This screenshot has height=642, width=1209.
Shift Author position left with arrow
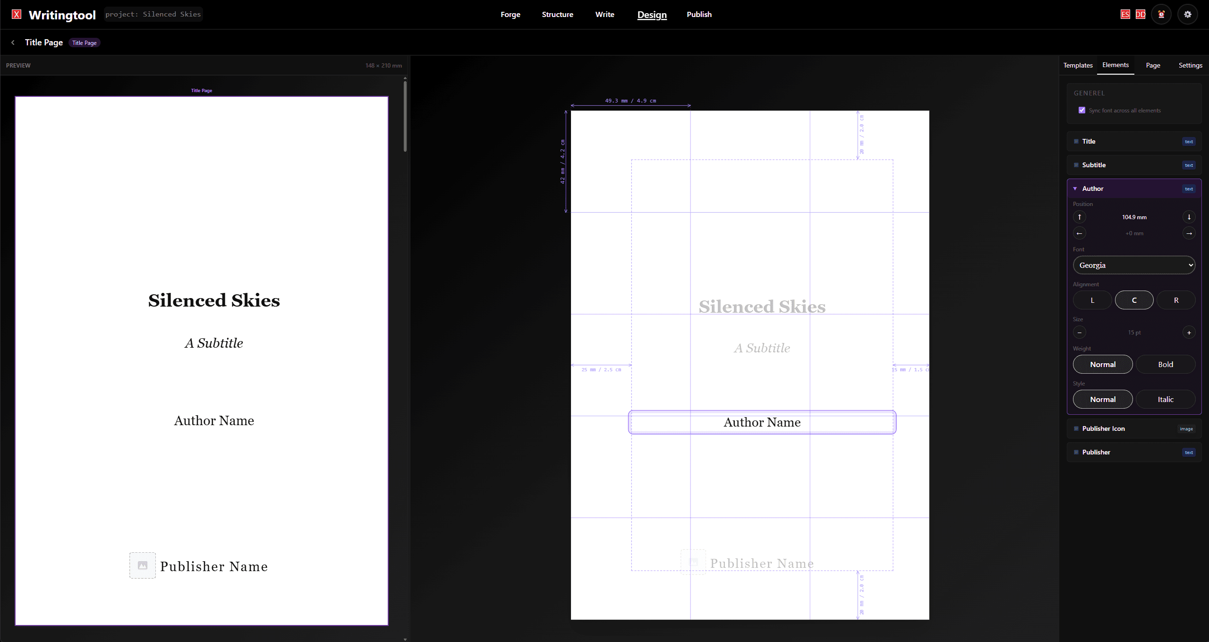pyautogui.click(x=1080, y=233)
